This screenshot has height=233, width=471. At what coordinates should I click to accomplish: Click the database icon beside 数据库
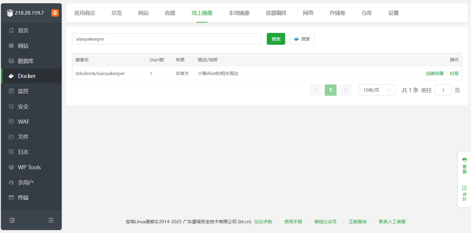[11, 61]
